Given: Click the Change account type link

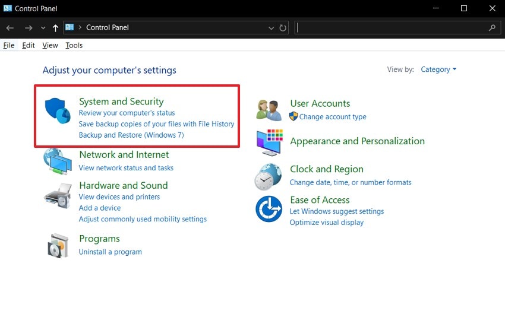Looking at the screenshot, I should (333, 117).
